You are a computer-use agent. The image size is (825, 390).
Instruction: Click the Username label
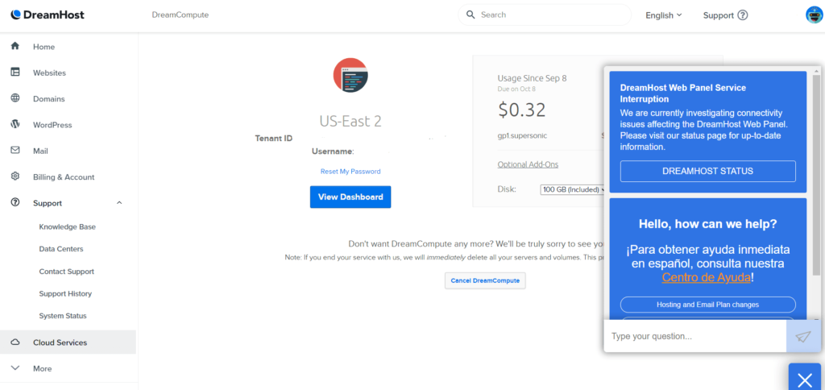click(x=333, y=151)
